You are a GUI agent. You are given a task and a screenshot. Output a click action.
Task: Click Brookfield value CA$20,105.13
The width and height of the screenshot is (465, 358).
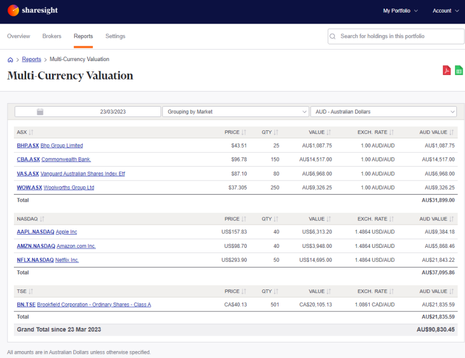coord(315,305)
